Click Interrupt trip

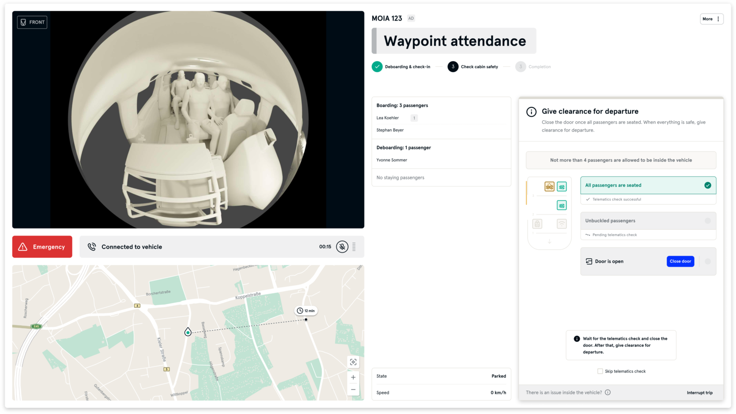coord(699,392)
